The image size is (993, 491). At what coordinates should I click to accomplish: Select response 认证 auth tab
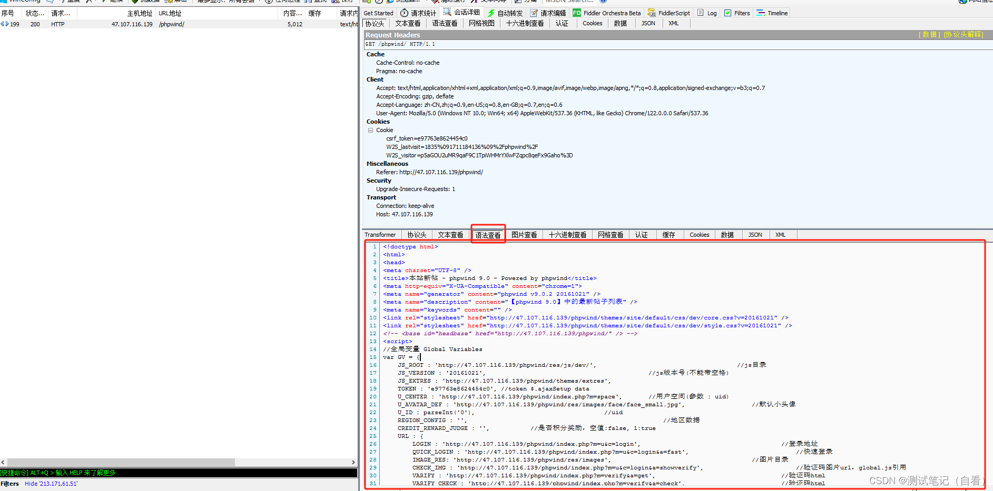point(641,235)
